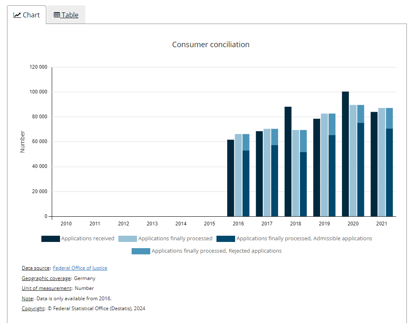Click 'Applications finally processed' legend label

[175, 238]
